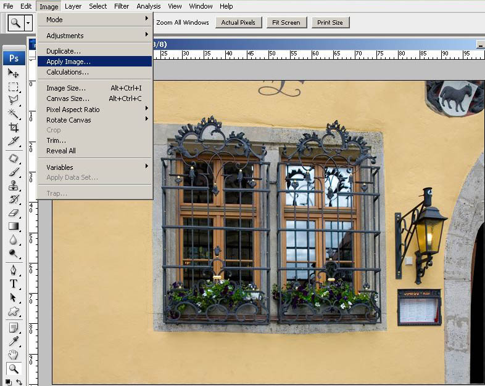
Task: Open the Select menu
Action: point(97,6)
